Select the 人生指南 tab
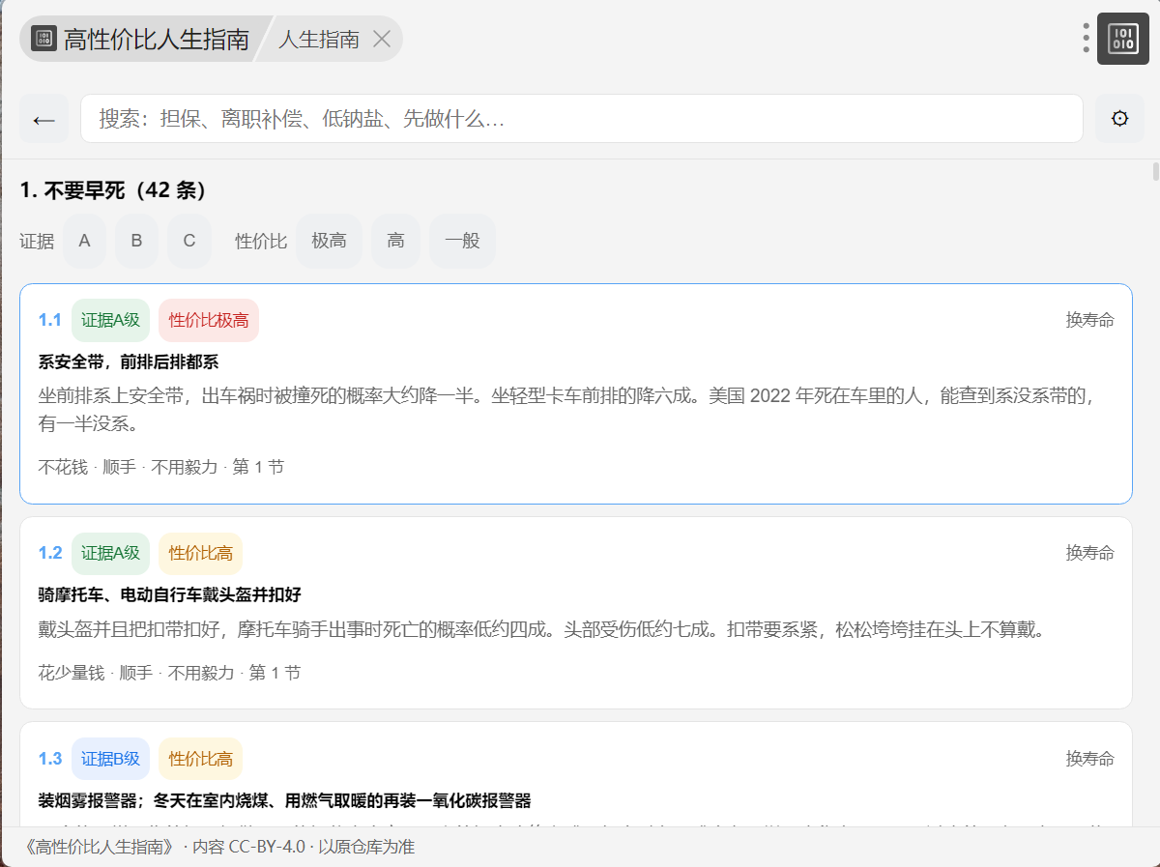 pyautogui.click(x=319, y=39)
